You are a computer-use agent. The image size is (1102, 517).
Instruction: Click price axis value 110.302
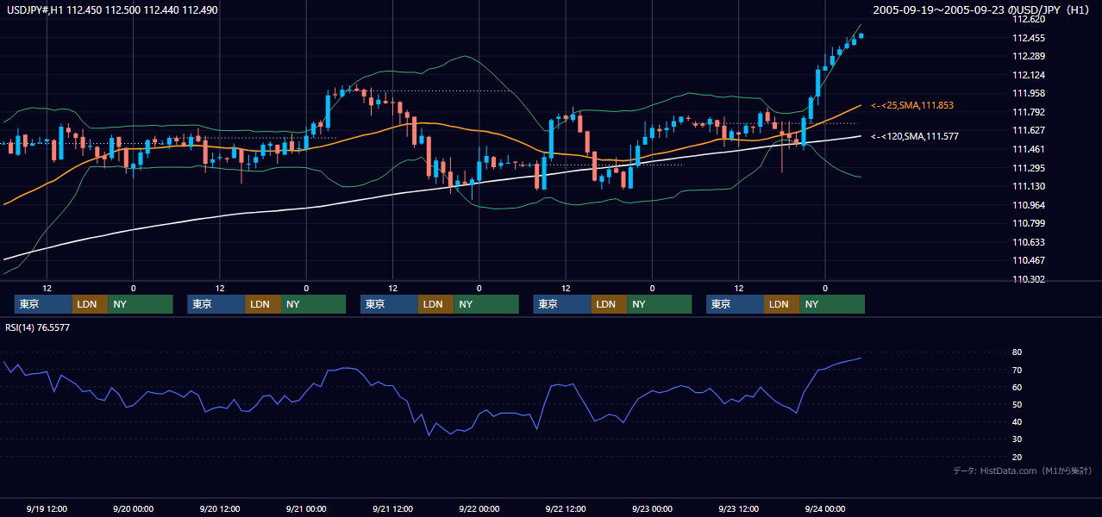pyautogui.click(x=1029, y=279)
